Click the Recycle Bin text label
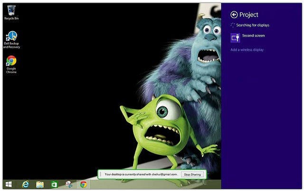 11,18
